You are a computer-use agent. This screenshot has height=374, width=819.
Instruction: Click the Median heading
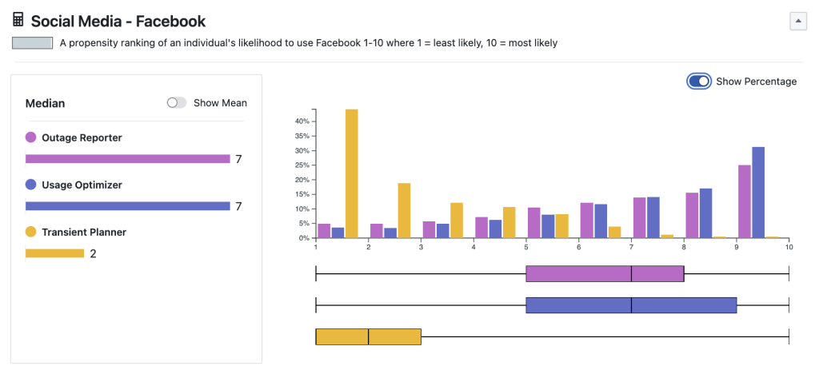(46, 103)
